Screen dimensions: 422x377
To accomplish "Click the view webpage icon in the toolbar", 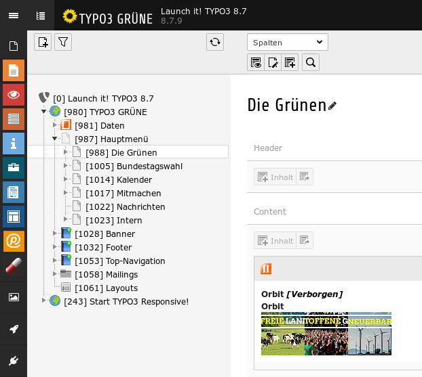I will pos(256,62).
